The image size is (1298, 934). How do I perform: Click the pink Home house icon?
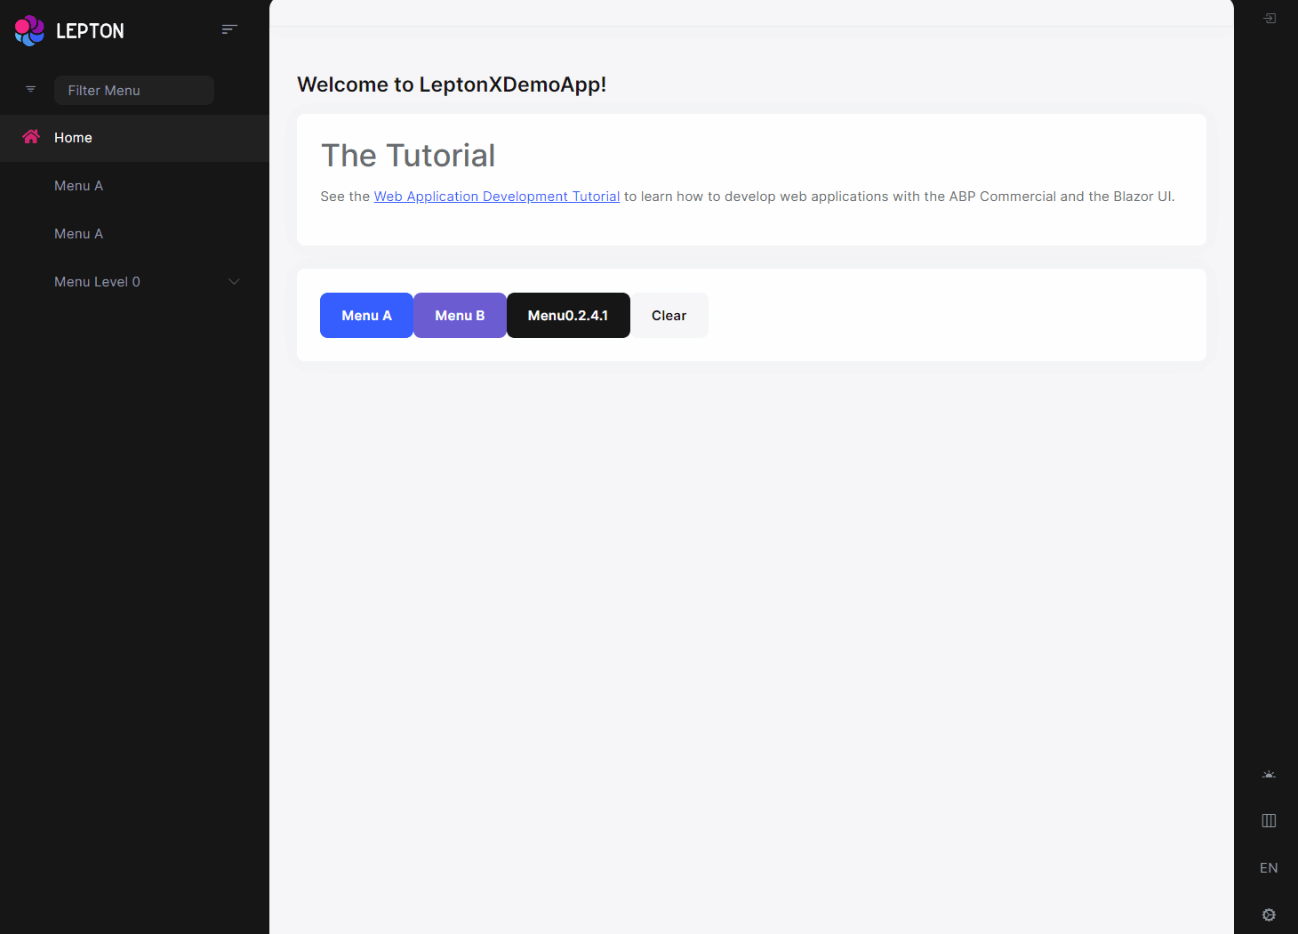coord(31,137)
